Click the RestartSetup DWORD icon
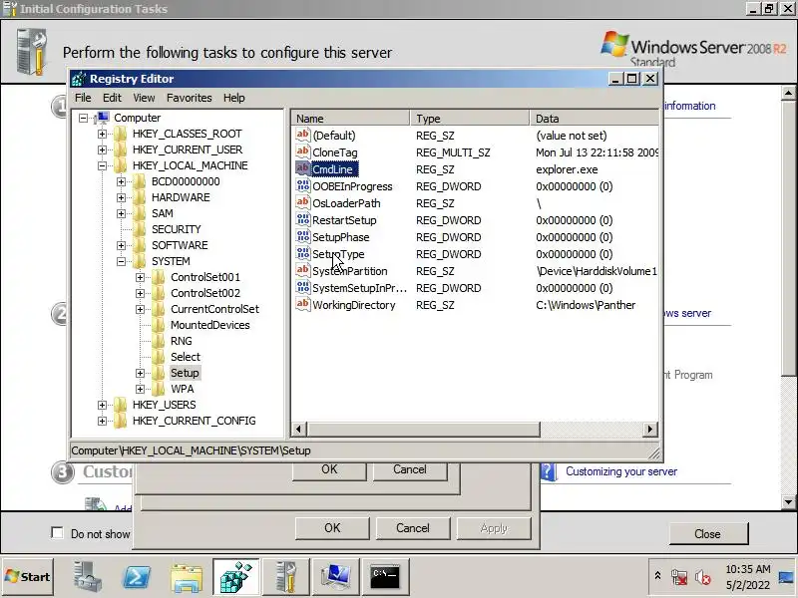798x598 pixels. (x=303, y=219)
